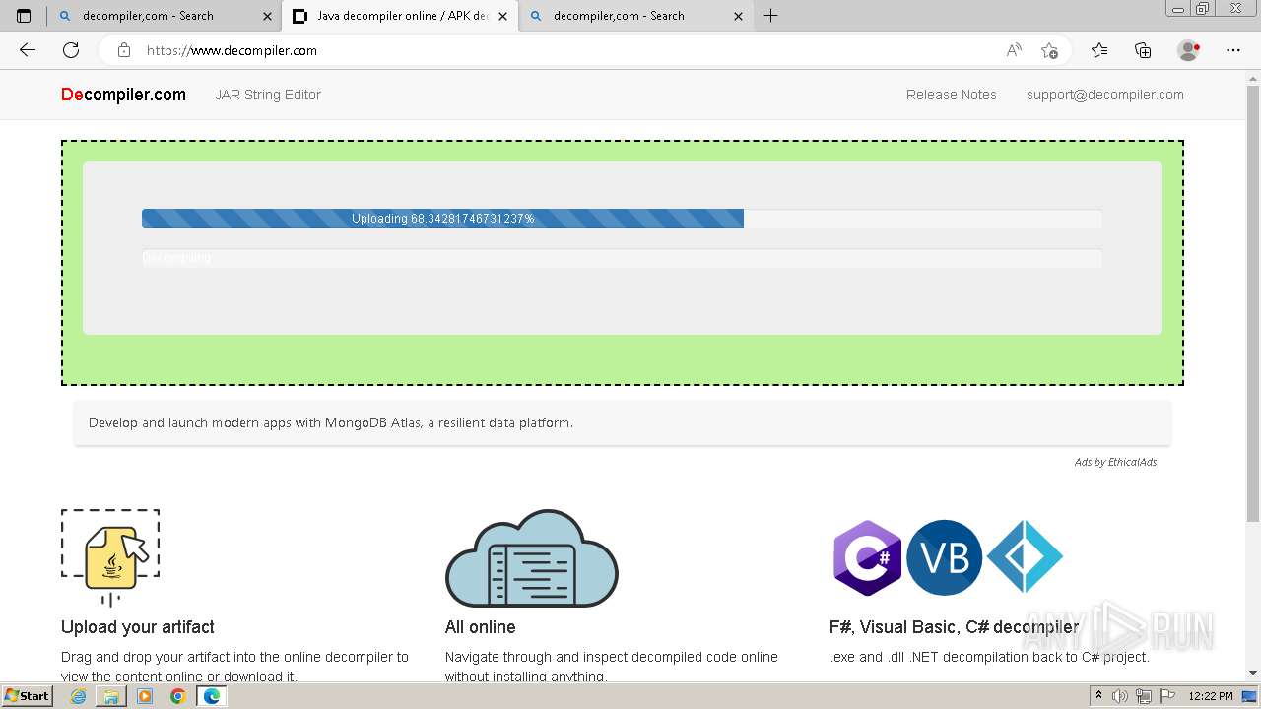Click the Decompiling progress bar
The height and width of the screenshot is (709, 1261).
622,258
